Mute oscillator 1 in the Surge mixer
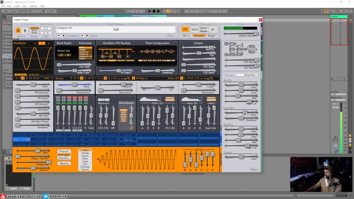The height and width of the screenshot is (199, 354). [x=58, y=98]
